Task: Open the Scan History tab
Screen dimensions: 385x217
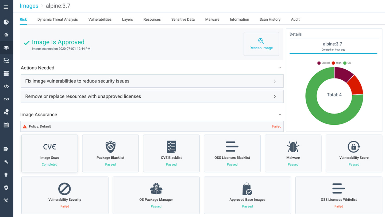Action: click(270, 19)
